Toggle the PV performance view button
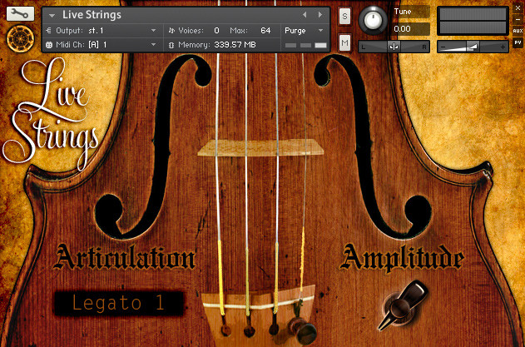 tap(518, 43)
